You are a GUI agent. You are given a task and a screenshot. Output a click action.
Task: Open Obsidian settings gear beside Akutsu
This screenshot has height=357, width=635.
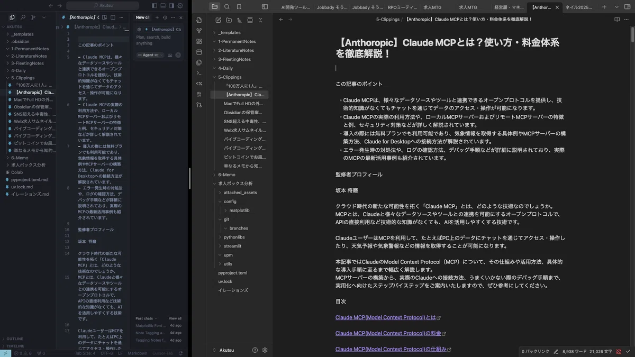pyautogui.click(x=265, y=350)
